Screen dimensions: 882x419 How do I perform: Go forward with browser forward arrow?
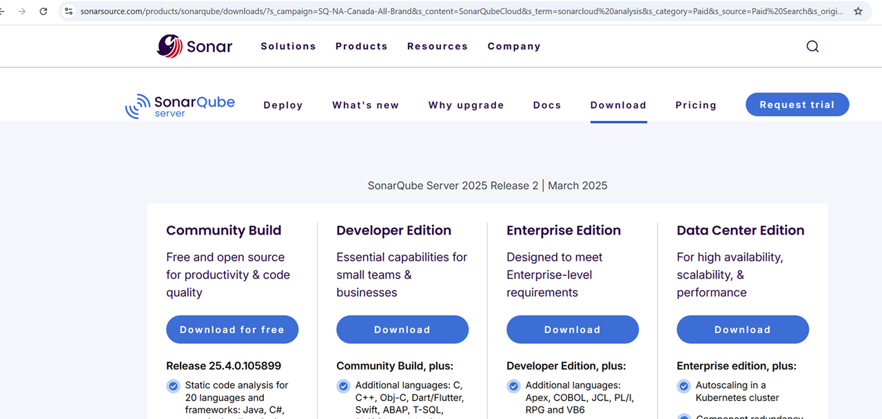(x=22, y=11)
